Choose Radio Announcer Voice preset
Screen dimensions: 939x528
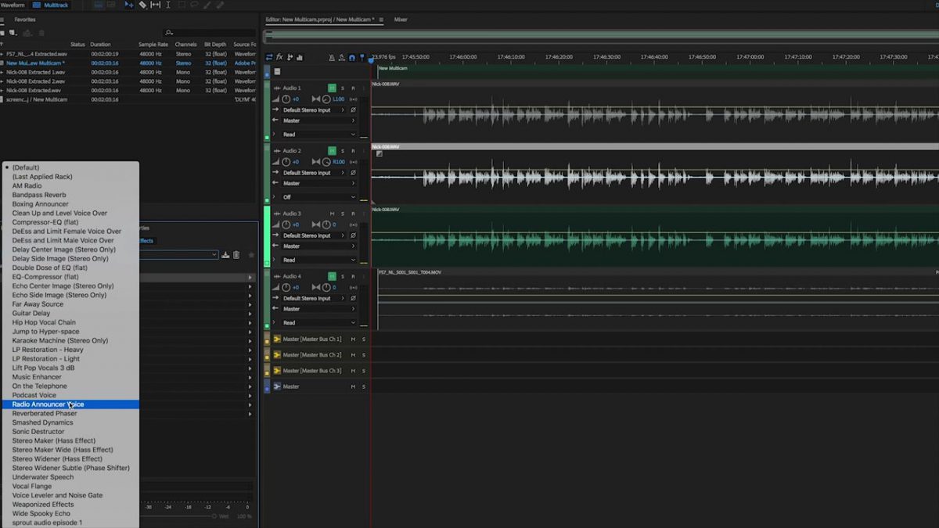coord(48,404)
